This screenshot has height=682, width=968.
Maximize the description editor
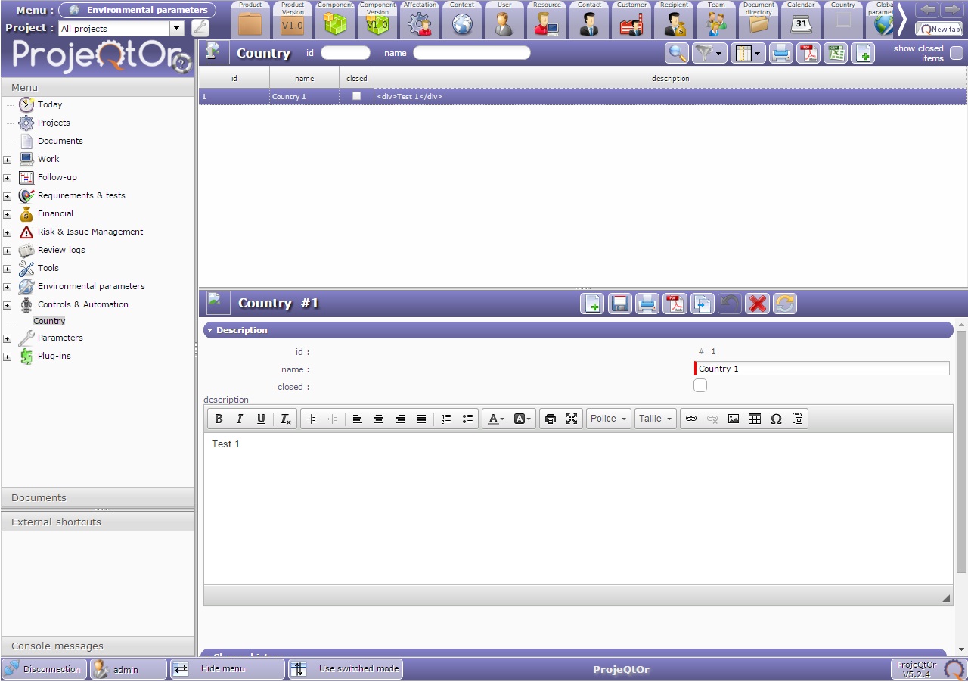[572, 419]
